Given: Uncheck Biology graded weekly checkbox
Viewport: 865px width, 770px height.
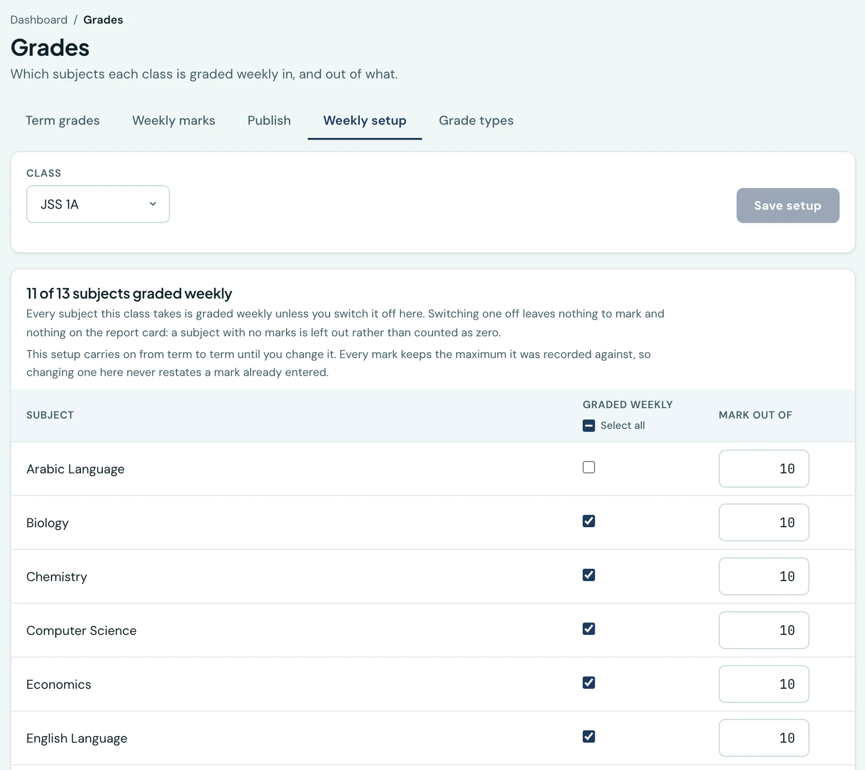Looking at the screenshot, I should pyautogui.click(x=589, y=521).
